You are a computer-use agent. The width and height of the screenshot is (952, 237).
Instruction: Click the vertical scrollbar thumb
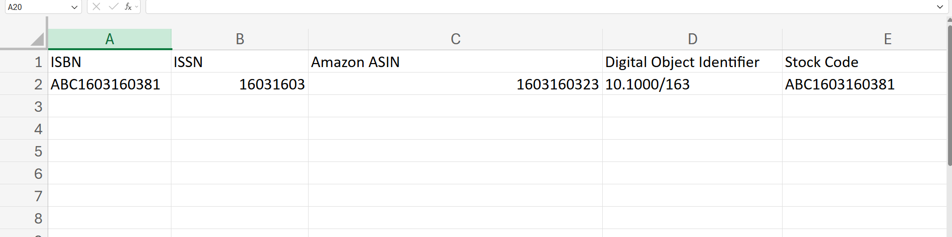click(949, 94)
